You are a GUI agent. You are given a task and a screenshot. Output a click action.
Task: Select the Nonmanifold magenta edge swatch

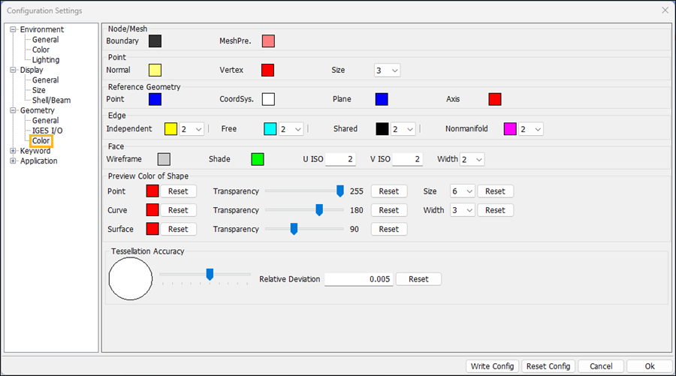click(x=510, y=129)
